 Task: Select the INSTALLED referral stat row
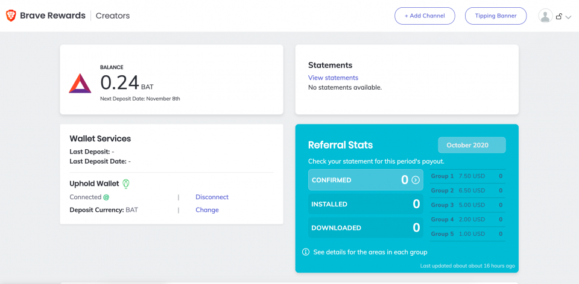point(365,204)
